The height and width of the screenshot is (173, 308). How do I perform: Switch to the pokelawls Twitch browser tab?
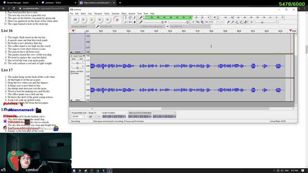(58, 3)
